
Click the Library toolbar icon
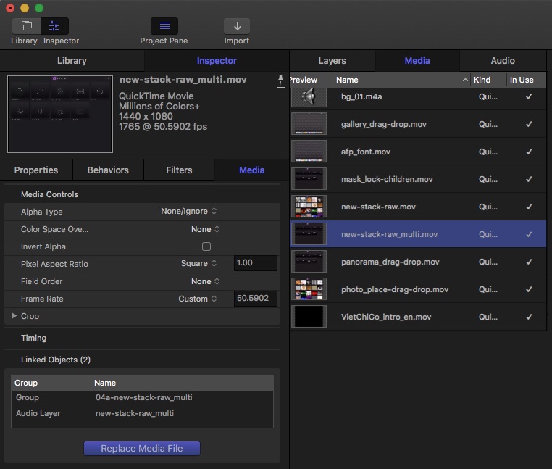click(27, 26)
